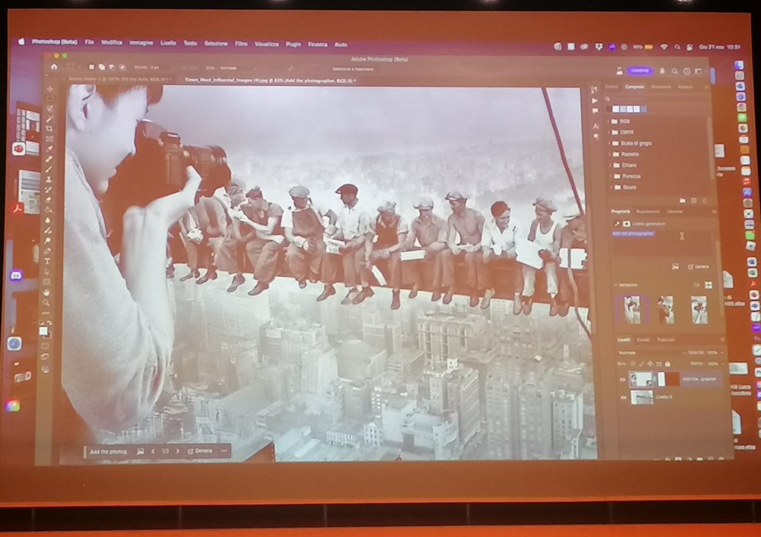Choose Add to selection mode
Viewport: 761px width, 537px height.
tap(101, 67)
